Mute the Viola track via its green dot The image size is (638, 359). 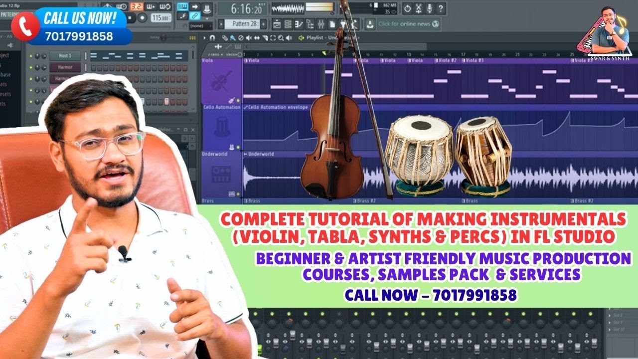click(238, 100)
